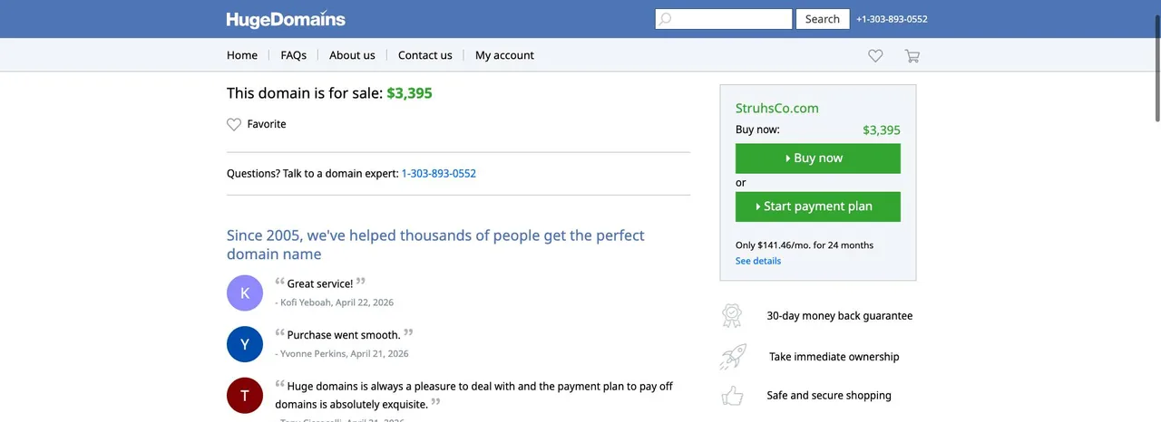Click the "Since 2005" testimonials heading
The image size is (1161, 422).
[435, 245]
